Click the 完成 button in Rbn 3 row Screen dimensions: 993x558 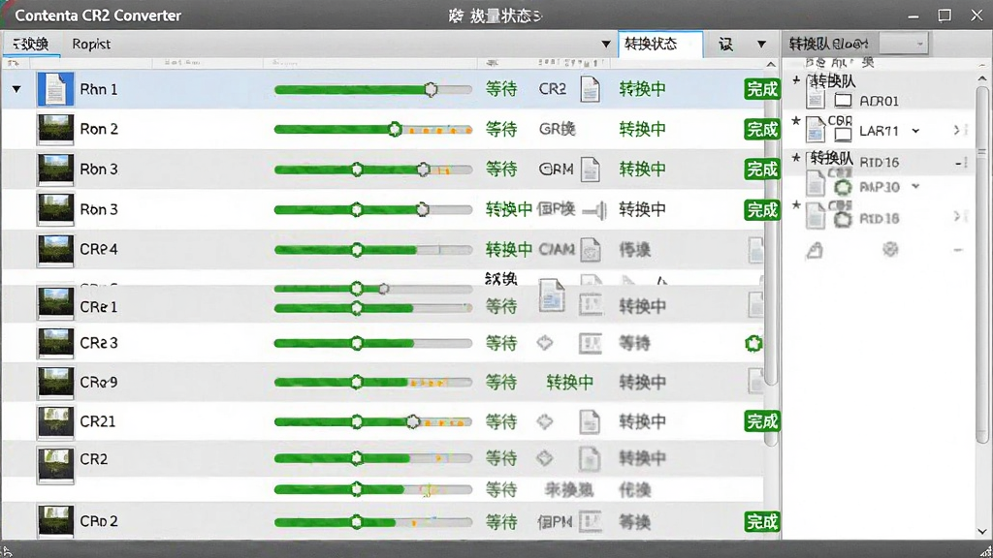click(762, 170)
